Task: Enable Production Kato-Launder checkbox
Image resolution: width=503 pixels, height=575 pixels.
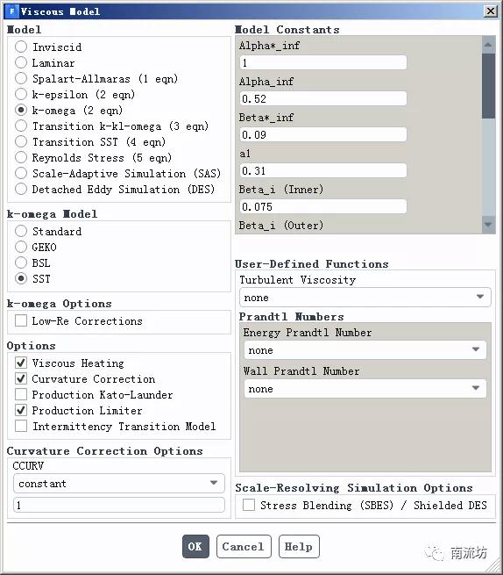Action: pos(21,394)
